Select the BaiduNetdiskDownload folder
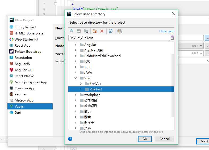 point(102,56)
